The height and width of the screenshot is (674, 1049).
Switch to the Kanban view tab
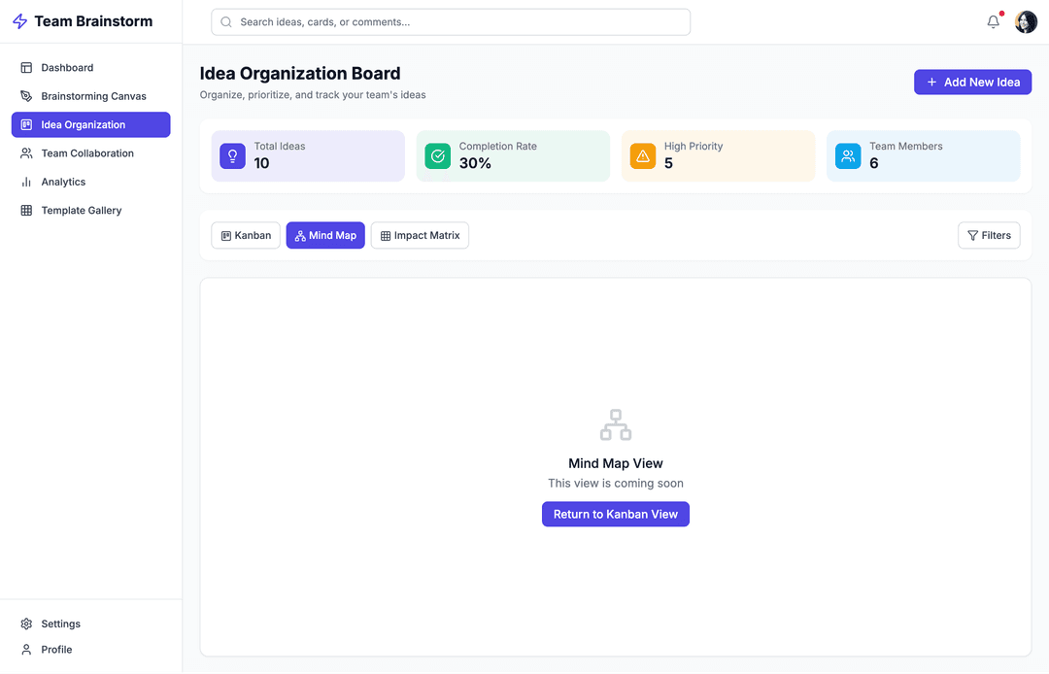coord(246,236)
